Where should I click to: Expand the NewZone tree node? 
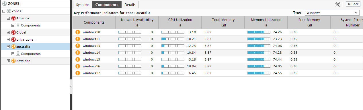point(8,61)
